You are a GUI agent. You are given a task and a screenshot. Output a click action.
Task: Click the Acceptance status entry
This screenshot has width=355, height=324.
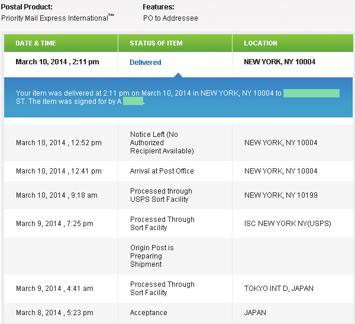tap(149, 313)
